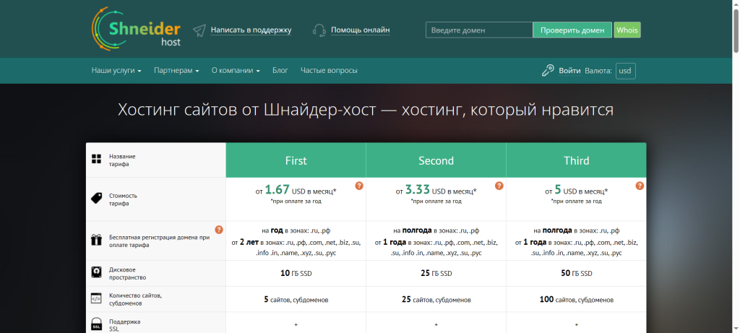This screenshot has height=333, width=740.
Task: Open the usd currency selector
Action: (625, 71)
